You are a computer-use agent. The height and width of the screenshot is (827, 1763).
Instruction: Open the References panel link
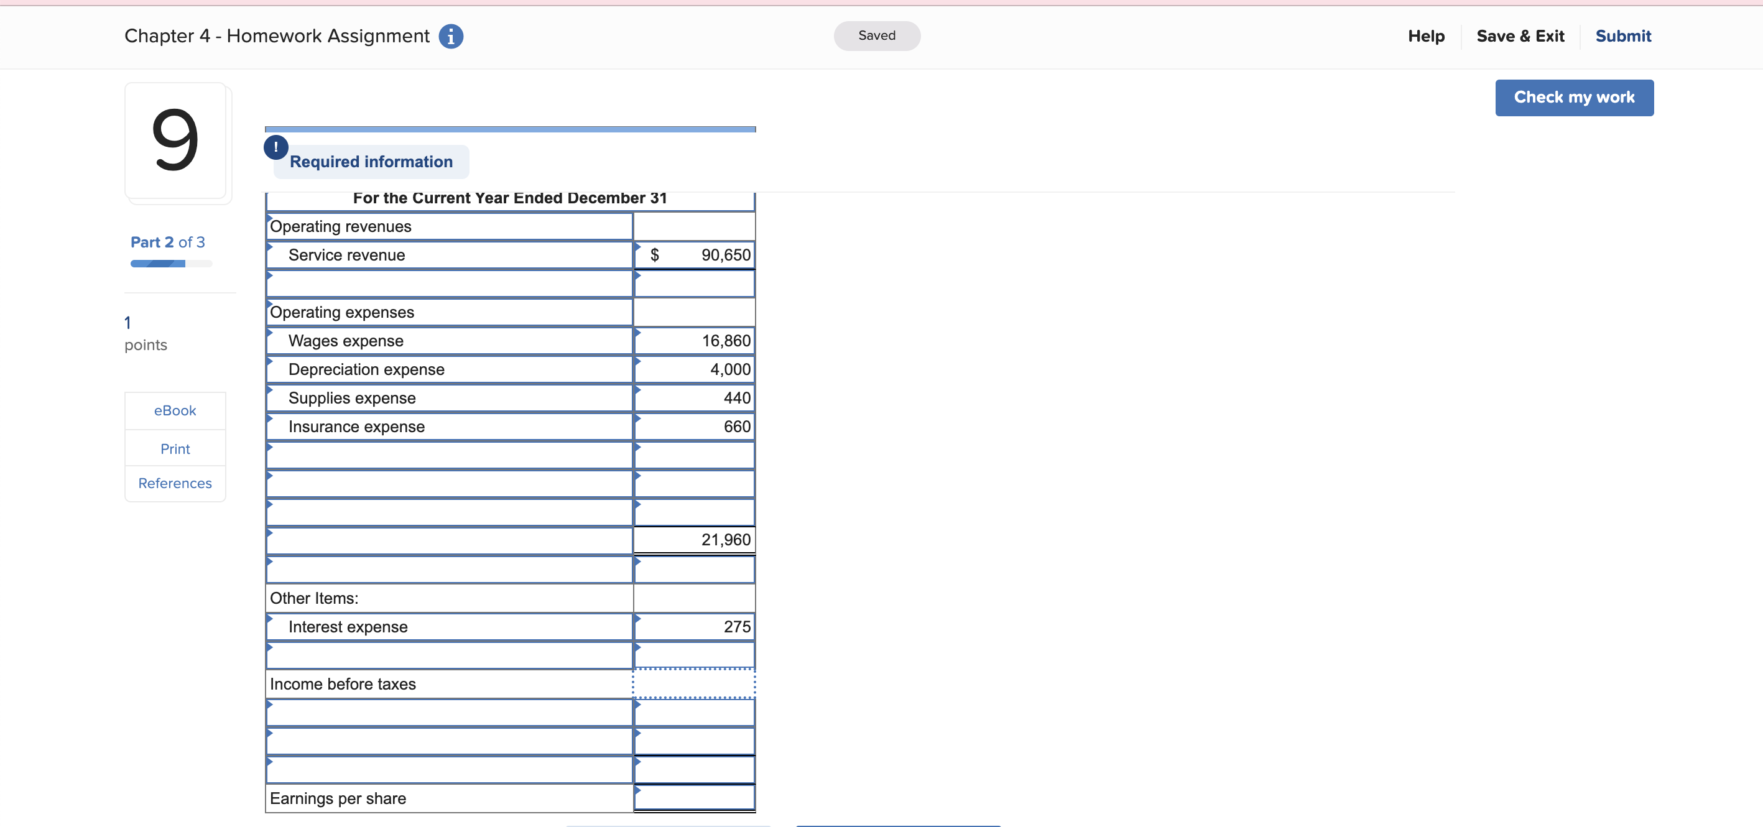pyautogui.click(x=175, y=483)
